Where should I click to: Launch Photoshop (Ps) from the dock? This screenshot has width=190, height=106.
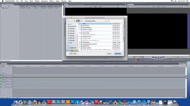coord(72,102)
